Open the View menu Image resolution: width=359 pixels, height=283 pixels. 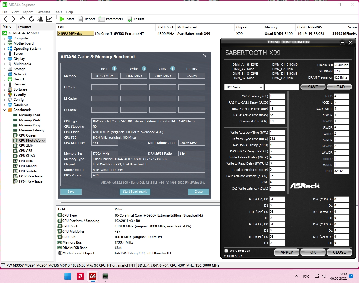pyautogui.click(x=15, y=12)
